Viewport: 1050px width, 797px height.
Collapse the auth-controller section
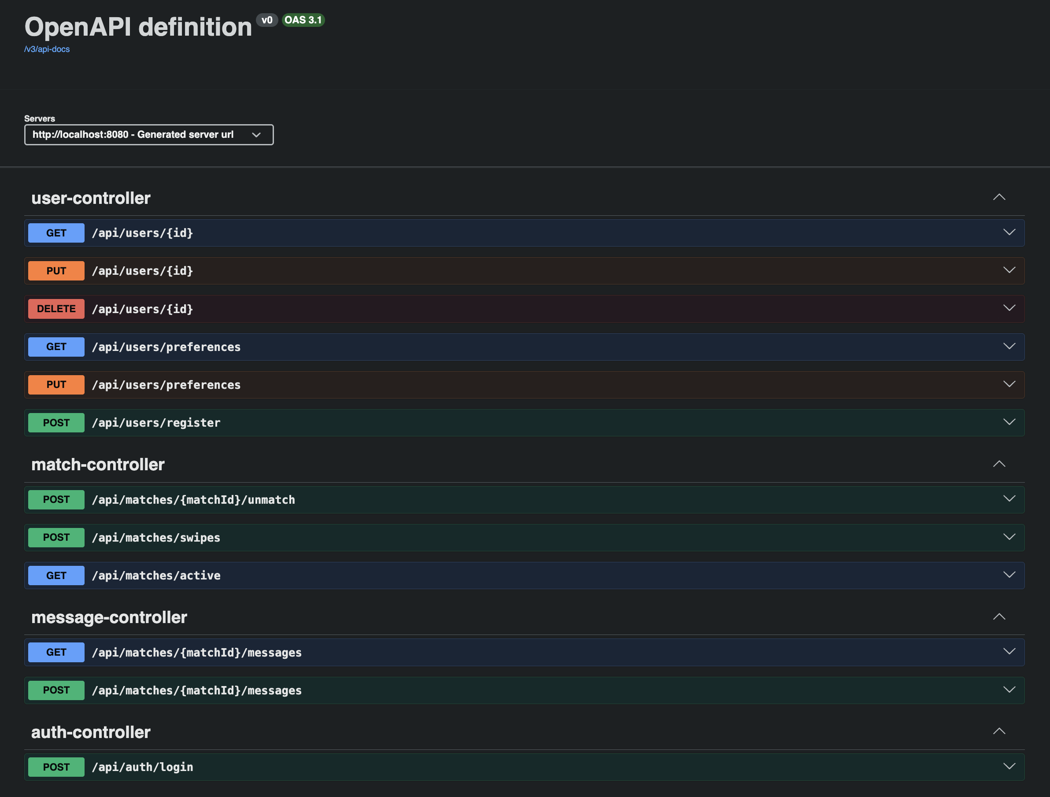point(999,731)
